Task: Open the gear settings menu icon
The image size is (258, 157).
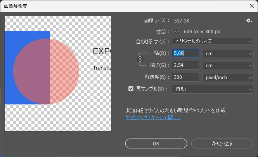Action: click(249, 20)
